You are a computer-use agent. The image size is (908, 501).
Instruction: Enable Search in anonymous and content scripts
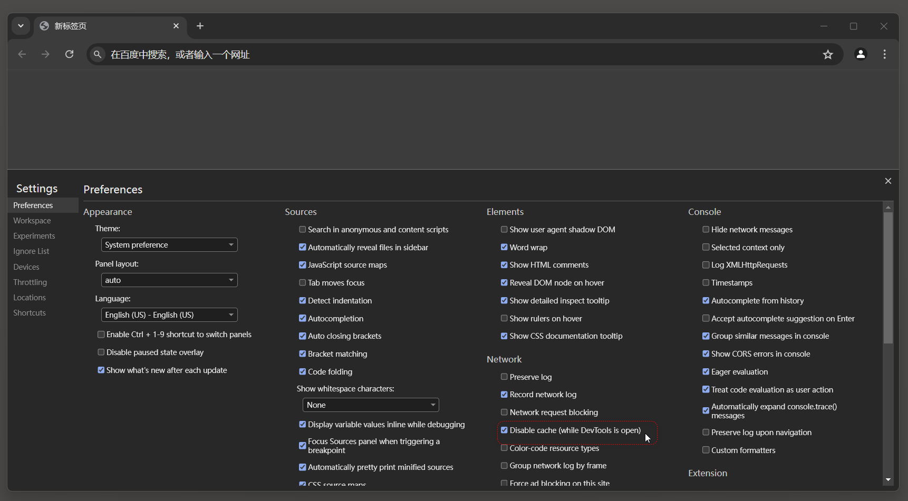303,230
